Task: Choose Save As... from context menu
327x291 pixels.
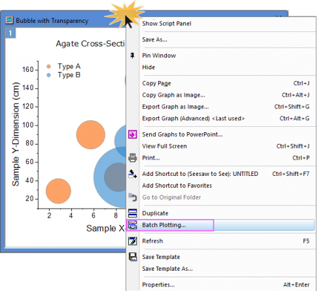Action: pyautogui.click(x=155, y=40)
